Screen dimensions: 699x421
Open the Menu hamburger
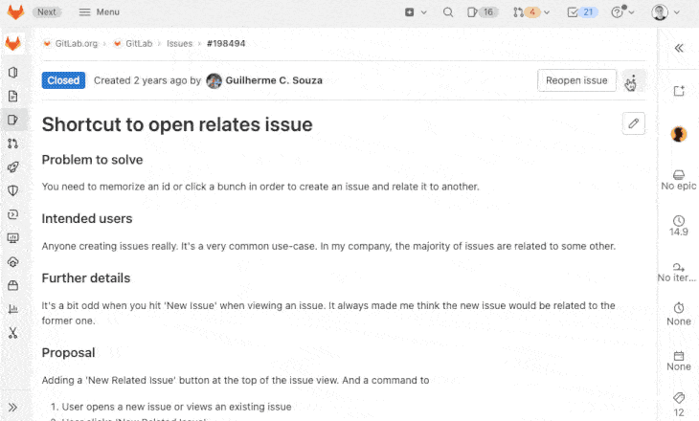(99, 12)
